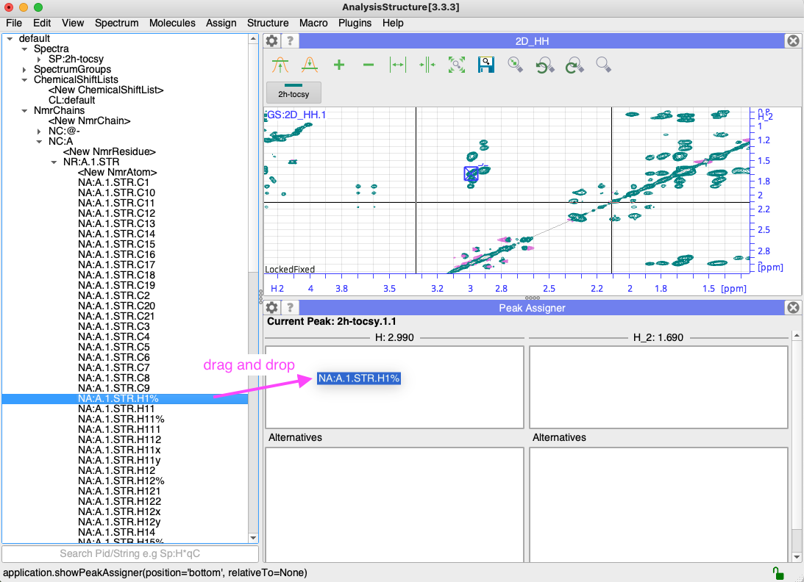Collapse the NC:A chain node

click(x=39, y=141)
